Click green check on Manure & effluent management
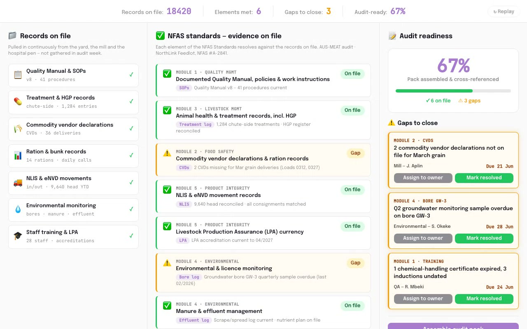527x329 pixels. (167, 306)
